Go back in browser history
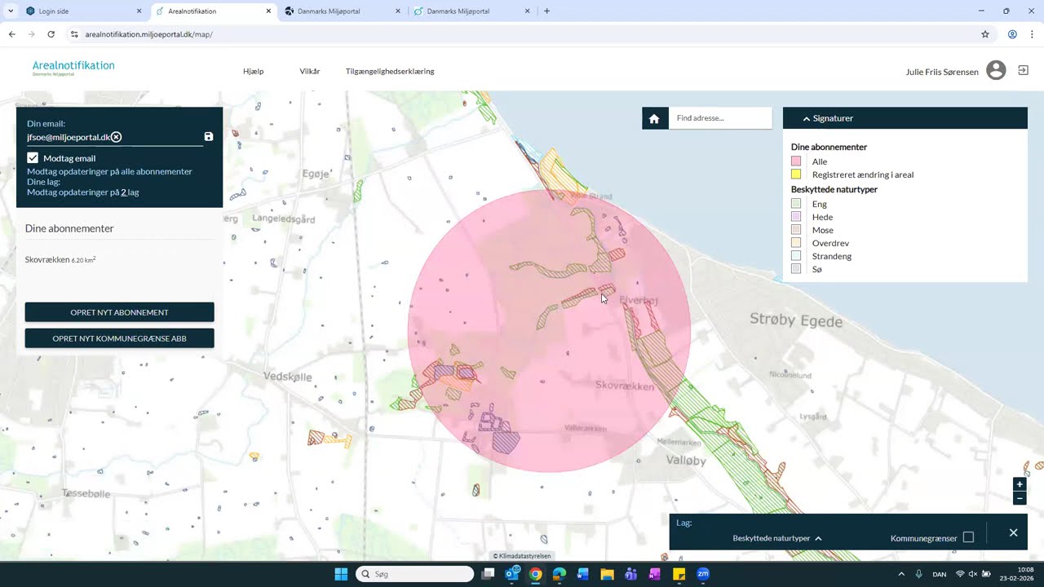This screenshot has width=1044, height=587. pos(11,34)
